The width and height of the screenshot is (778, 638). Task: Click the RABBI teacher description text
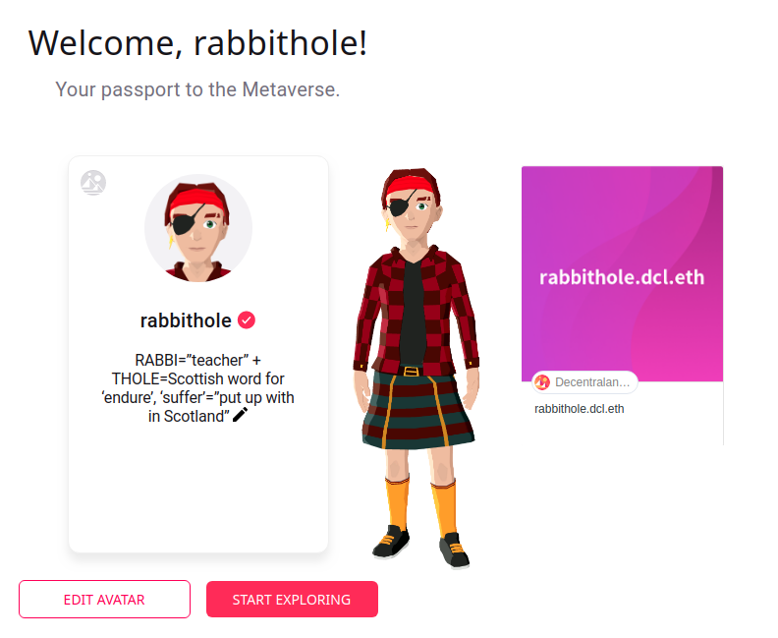pos(198,387)
